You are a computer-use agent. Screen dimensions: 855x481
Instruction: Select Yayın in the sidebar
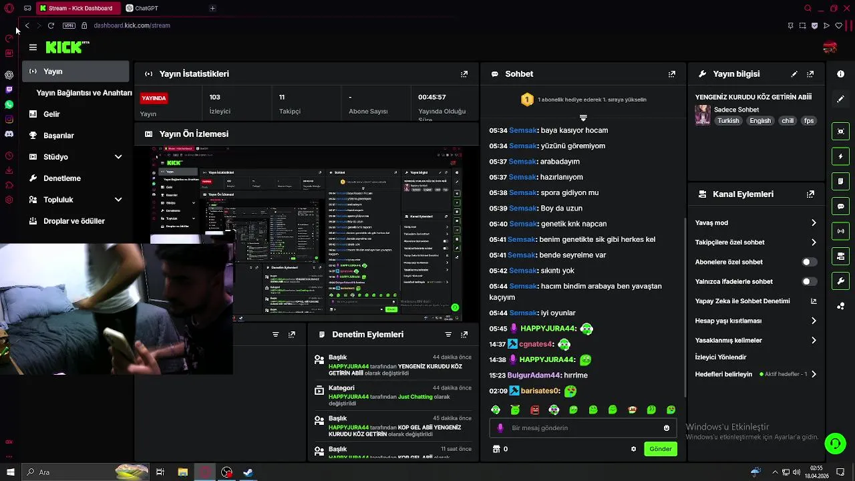tap(75, 71)
